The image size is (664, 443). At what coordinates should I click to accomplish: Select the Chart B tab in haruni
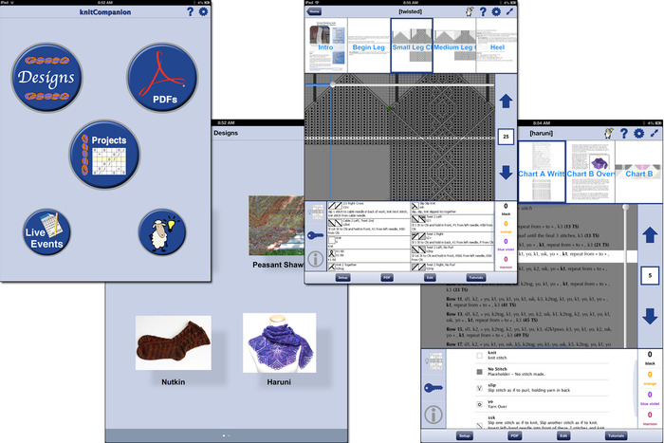pyautogui.click(x=639, y=172)
